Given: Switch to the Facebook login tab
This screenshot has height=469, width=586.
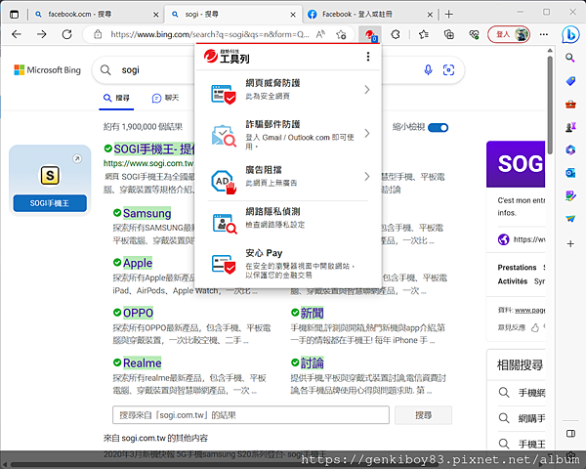Looking at the screenshot, I should tap(370, 15).
